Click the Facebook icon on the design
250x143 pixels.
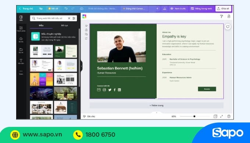coord(115,90)
